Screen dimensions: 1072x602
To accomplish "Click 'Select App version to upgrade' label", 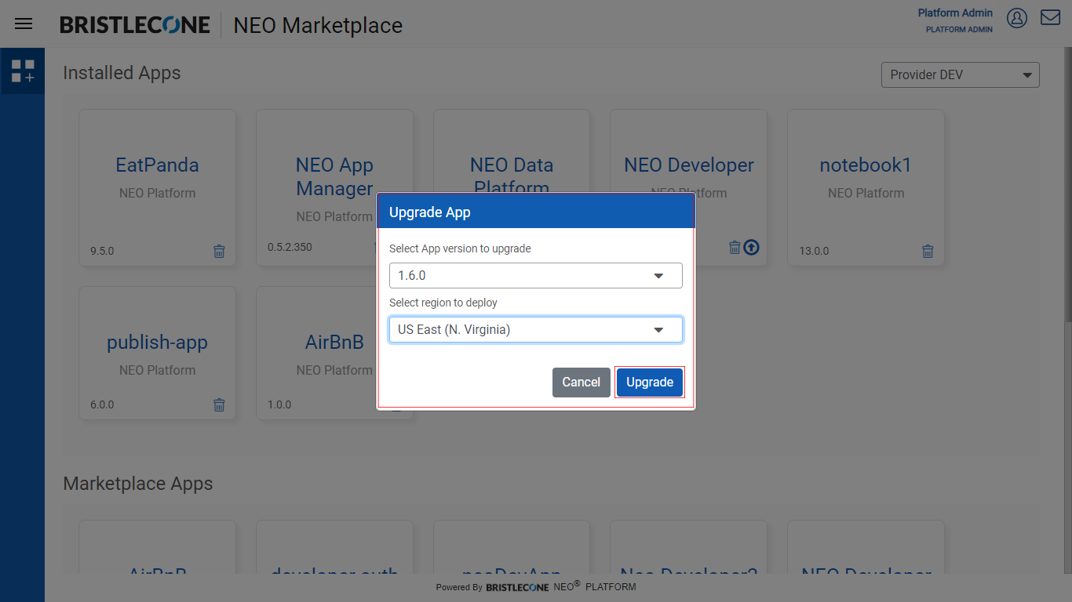I will click(x=460, y=248).
